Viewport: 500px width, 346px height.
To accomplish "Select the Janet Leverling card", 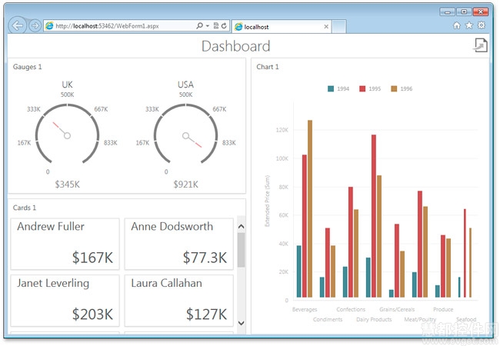I will (x=65, y=301).
